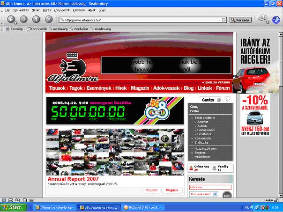
Task: Open Saját oldalam in the garage panel
Action: coord(204,118)
